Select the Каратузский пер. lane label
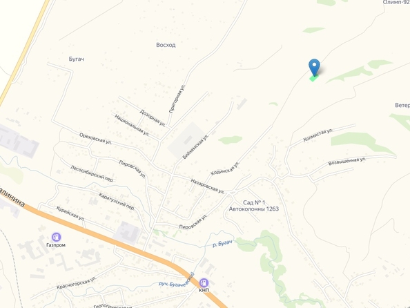Screen dimensions: 410x308 click(117, 202)
